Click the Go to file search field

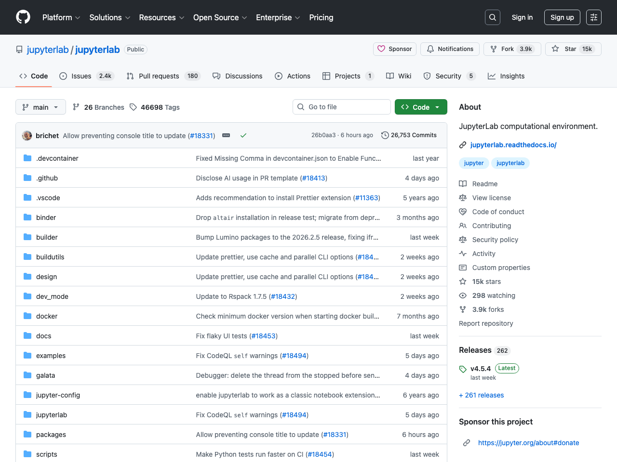pos(341,107)
